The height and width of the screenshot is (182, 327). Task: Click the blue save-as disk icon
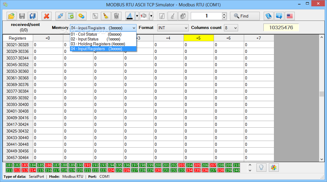(x=33, y=16)
